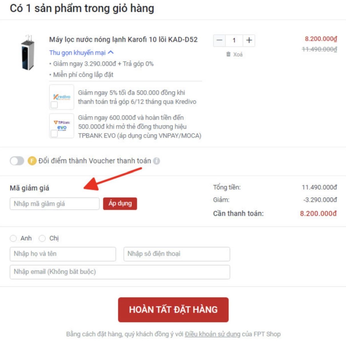Screen dimensions: 346x343
Task: Click the Karofi water purifier product image
Action: (28, 52)
